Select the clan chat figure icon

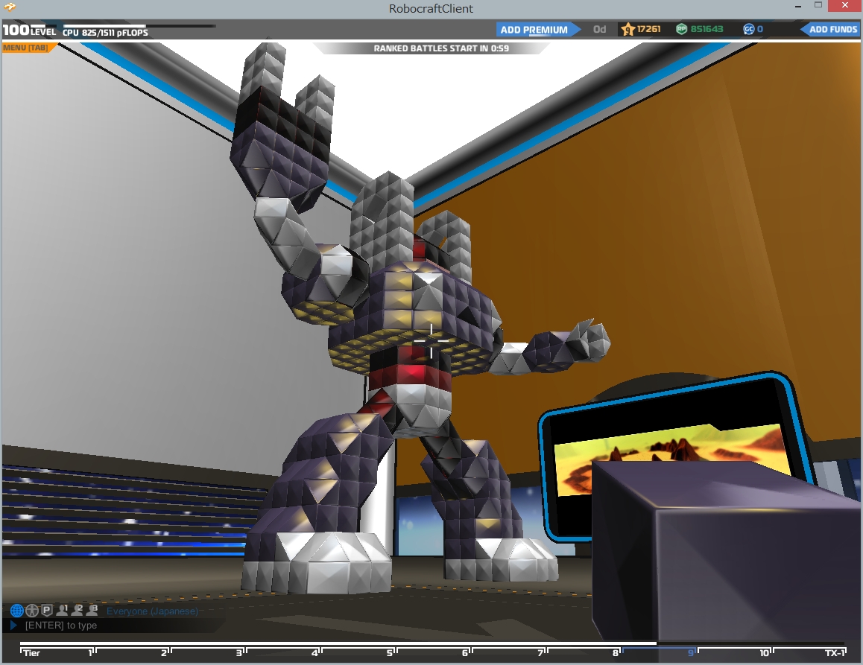pyautogui.click(x=32, y=610)
